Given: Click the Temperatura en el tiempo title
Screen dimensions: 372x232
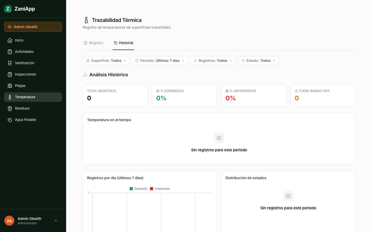Looking at the screenshot, I should pos(109,120).
